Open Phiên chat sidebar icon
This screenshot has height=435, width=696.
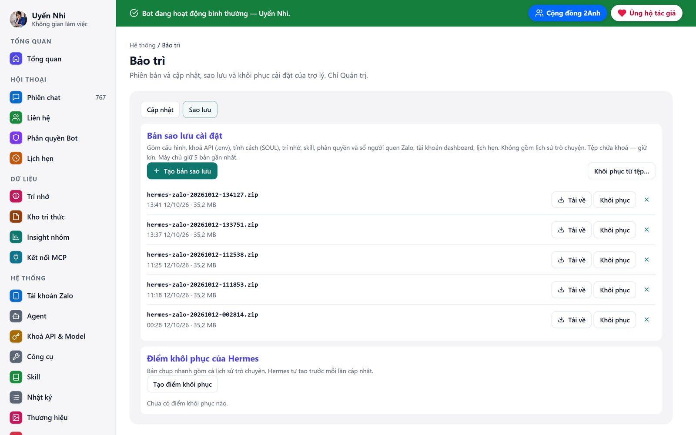16,97
